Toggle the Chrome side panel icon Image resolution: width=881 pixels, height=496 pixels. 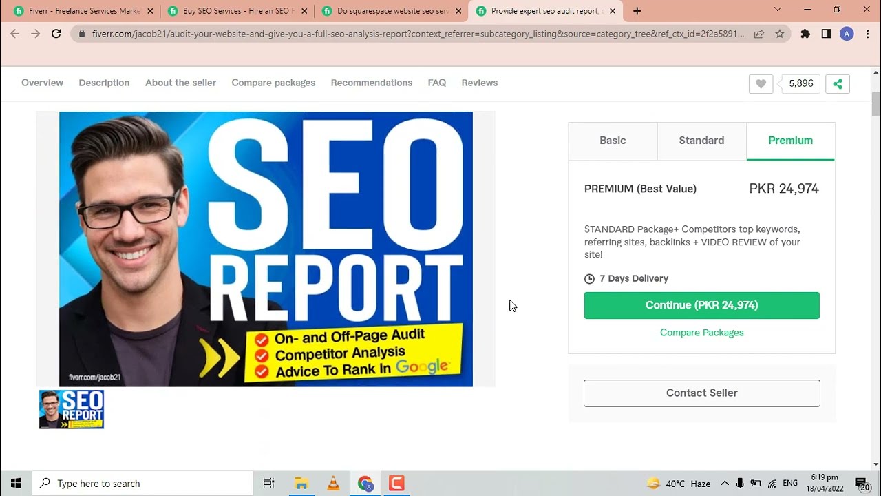tap(826, 34)
